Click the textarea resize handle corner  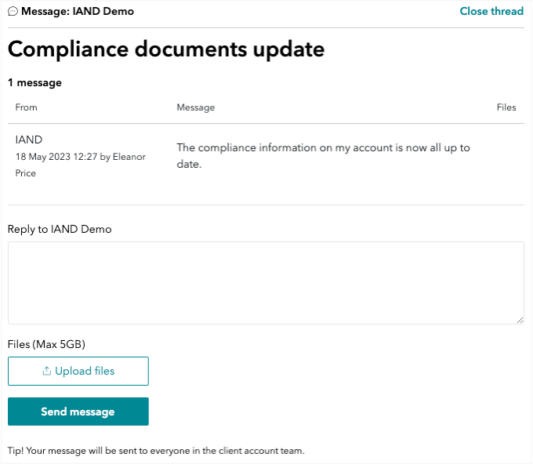point(520,321)
